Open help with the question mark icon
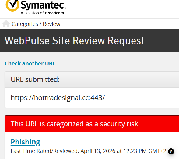Image resolution: width=179 pixels, height=159 pixels. pos(171,151)
